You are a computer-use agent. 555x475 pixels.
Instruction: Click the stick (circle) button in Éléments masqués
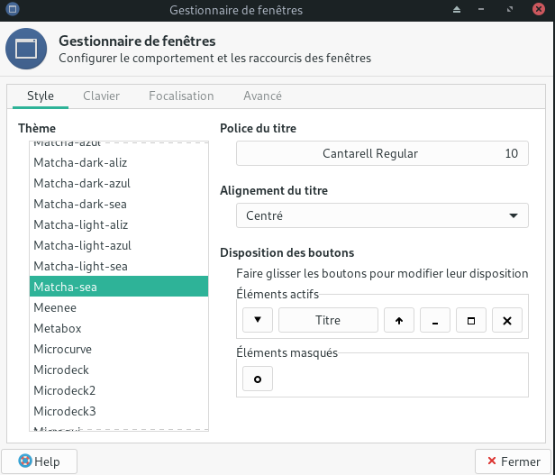click(258, 379)
